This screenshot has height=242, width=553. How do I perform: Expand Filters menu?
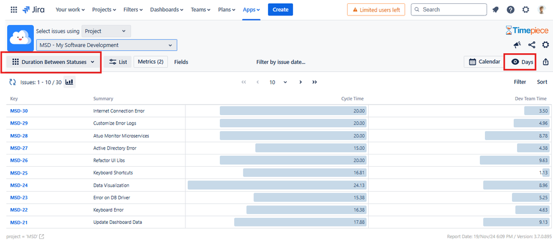tap(133, 10)
